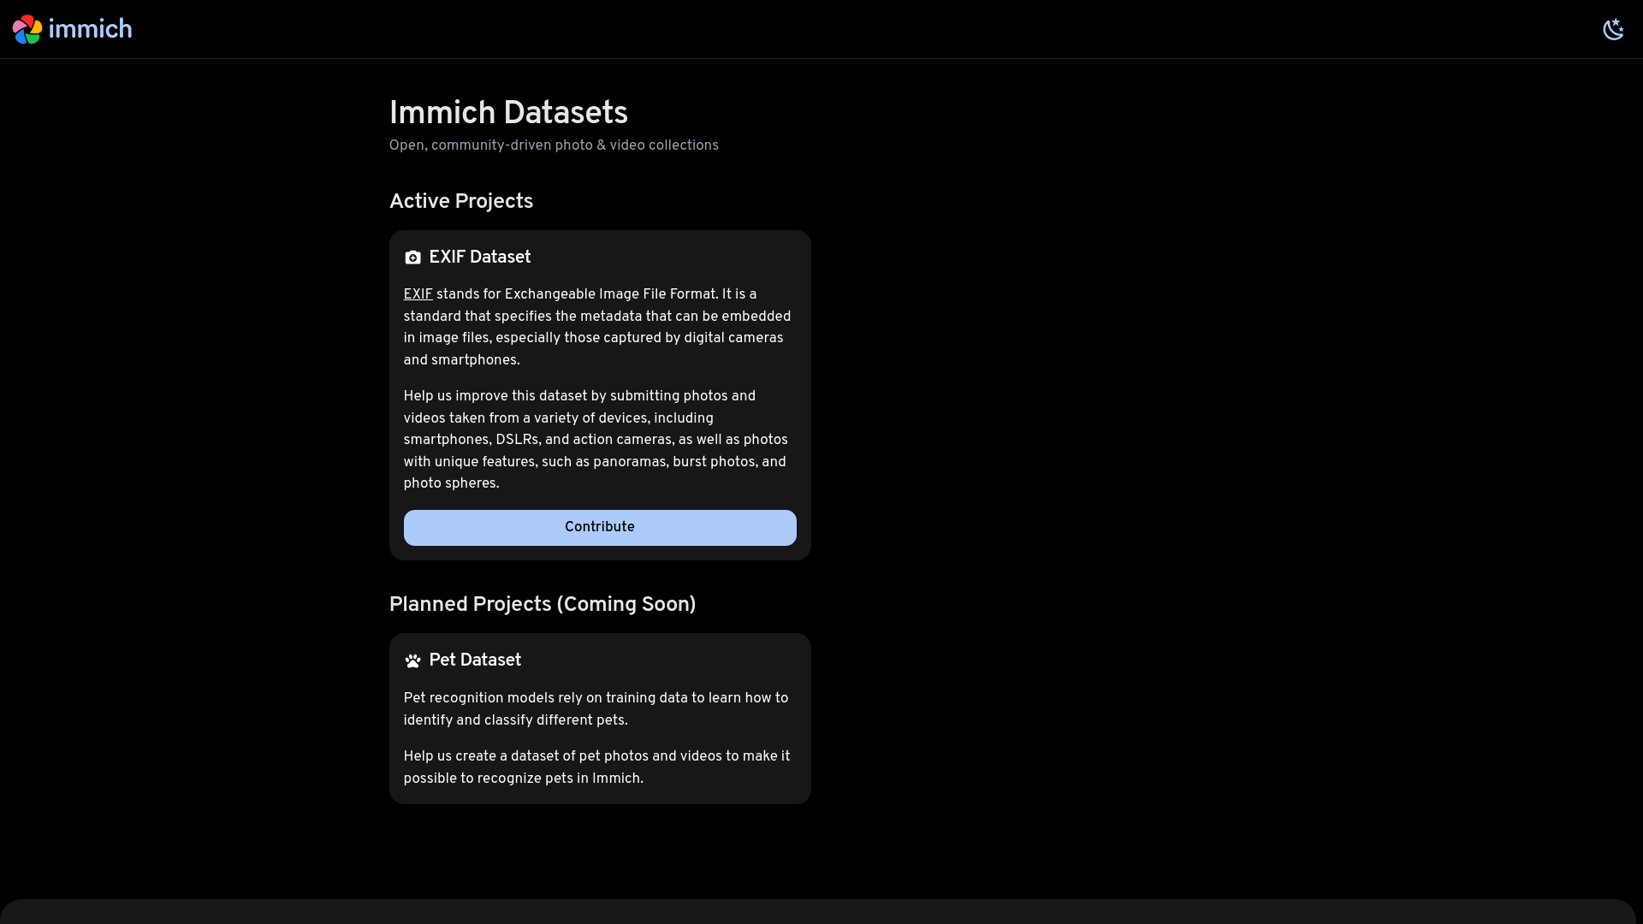Viewport: 1643px width, 924px height.
Task: Toggle dark mode with the moon icon
Action: (1613, 29)
